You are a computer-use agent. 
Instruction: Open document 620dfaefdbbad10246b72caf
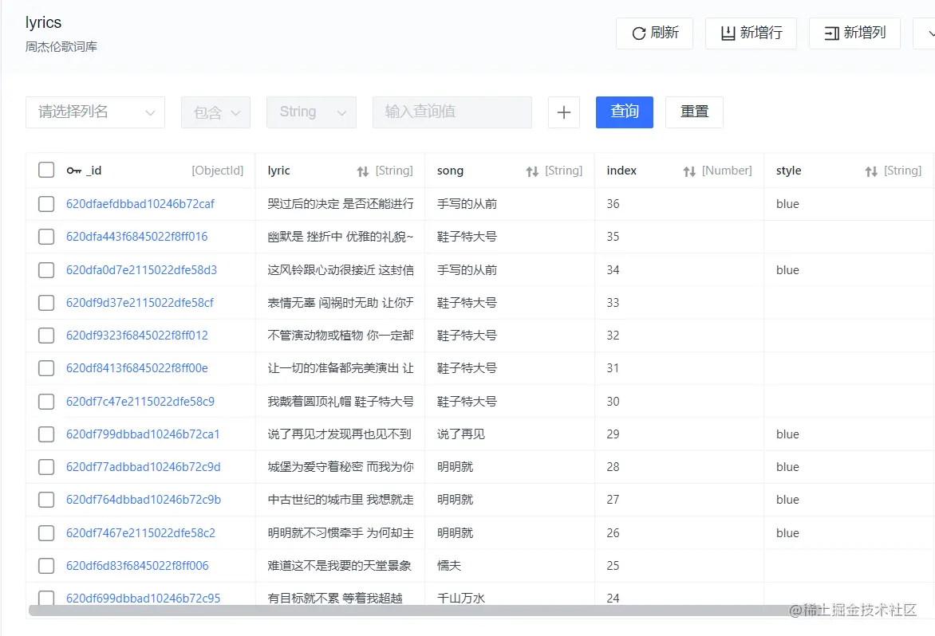click(x=140, y=203)
